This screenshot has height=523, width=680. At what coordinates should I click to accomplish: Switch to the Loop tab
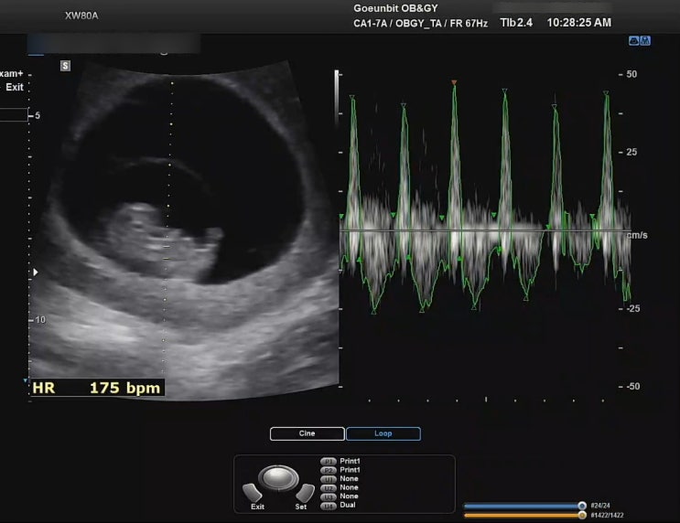tap(383, 433)
